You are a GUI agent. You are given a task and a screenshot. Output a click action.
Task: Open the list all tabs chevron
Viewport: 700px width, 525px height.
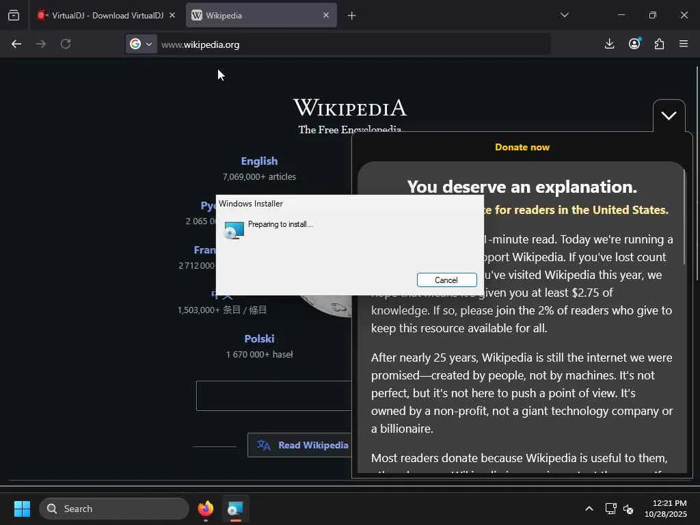click(564, 15)
